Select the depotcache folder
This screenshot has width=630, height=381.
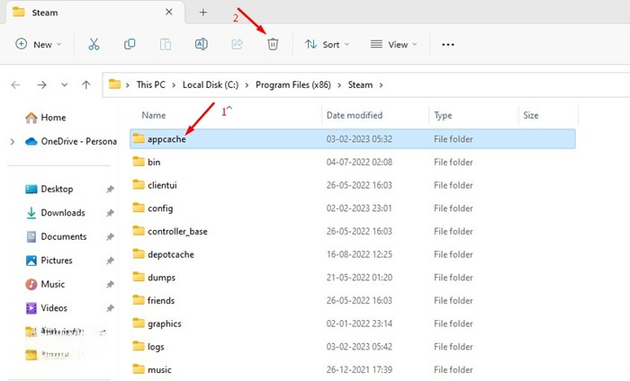353,254
